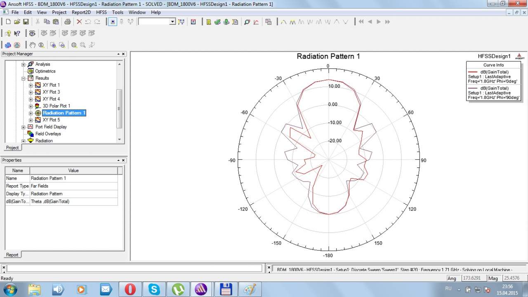The width and height of the screenshot is (528, 297).
Task: Click the Validate green checkmark icon
Action: point(217,22)
